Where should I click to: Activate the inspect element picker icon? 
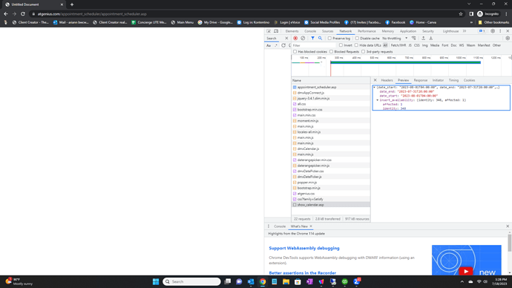click(269, 31)
